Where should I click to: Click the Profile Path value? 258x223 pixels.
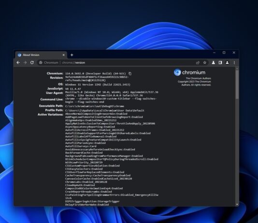[x=105, y=111]
